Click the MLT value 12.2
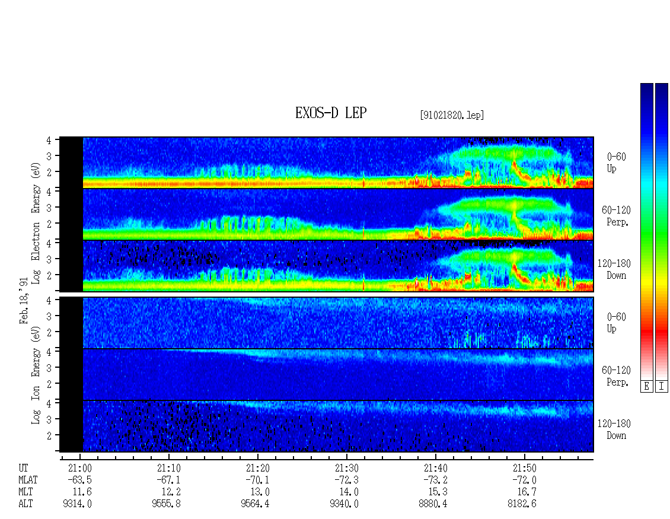670x519 pixels. coord(171,492)
